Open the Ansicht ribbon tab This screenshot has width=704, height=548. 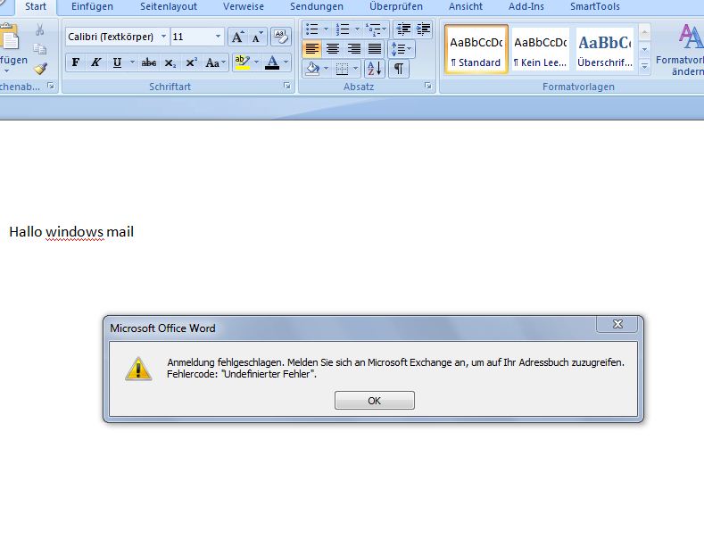click(x=466, y=6)
